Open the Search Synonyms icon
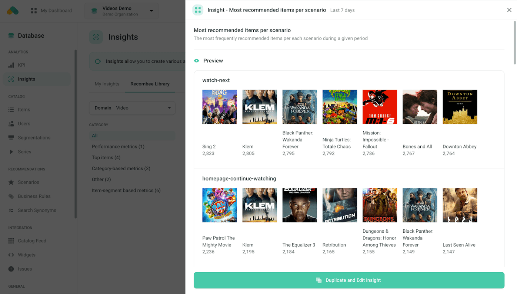Image resolution: width=517 pixels, height=294 pixels. (x=11, y=210)
